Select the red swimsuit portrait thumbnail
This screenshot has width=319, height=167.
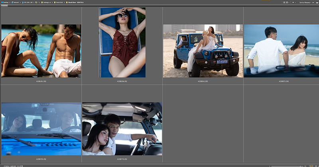122,43
